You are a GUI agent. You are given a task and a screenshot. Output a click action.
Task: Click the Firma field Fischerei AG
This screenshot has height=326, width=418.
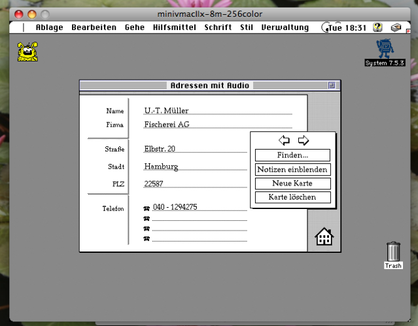218,124
